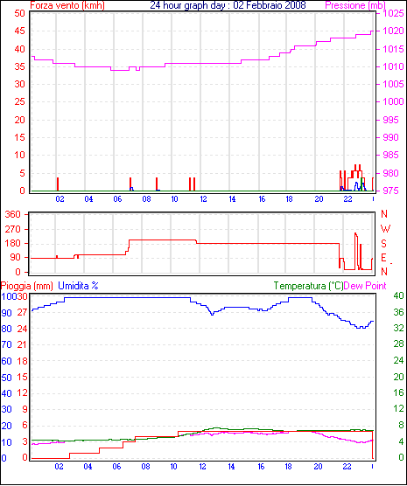Click the 'Forza vento (kmh)' axis label
Image resolution: width=407 pixels, height=486 pixels.
pos(67,5)
